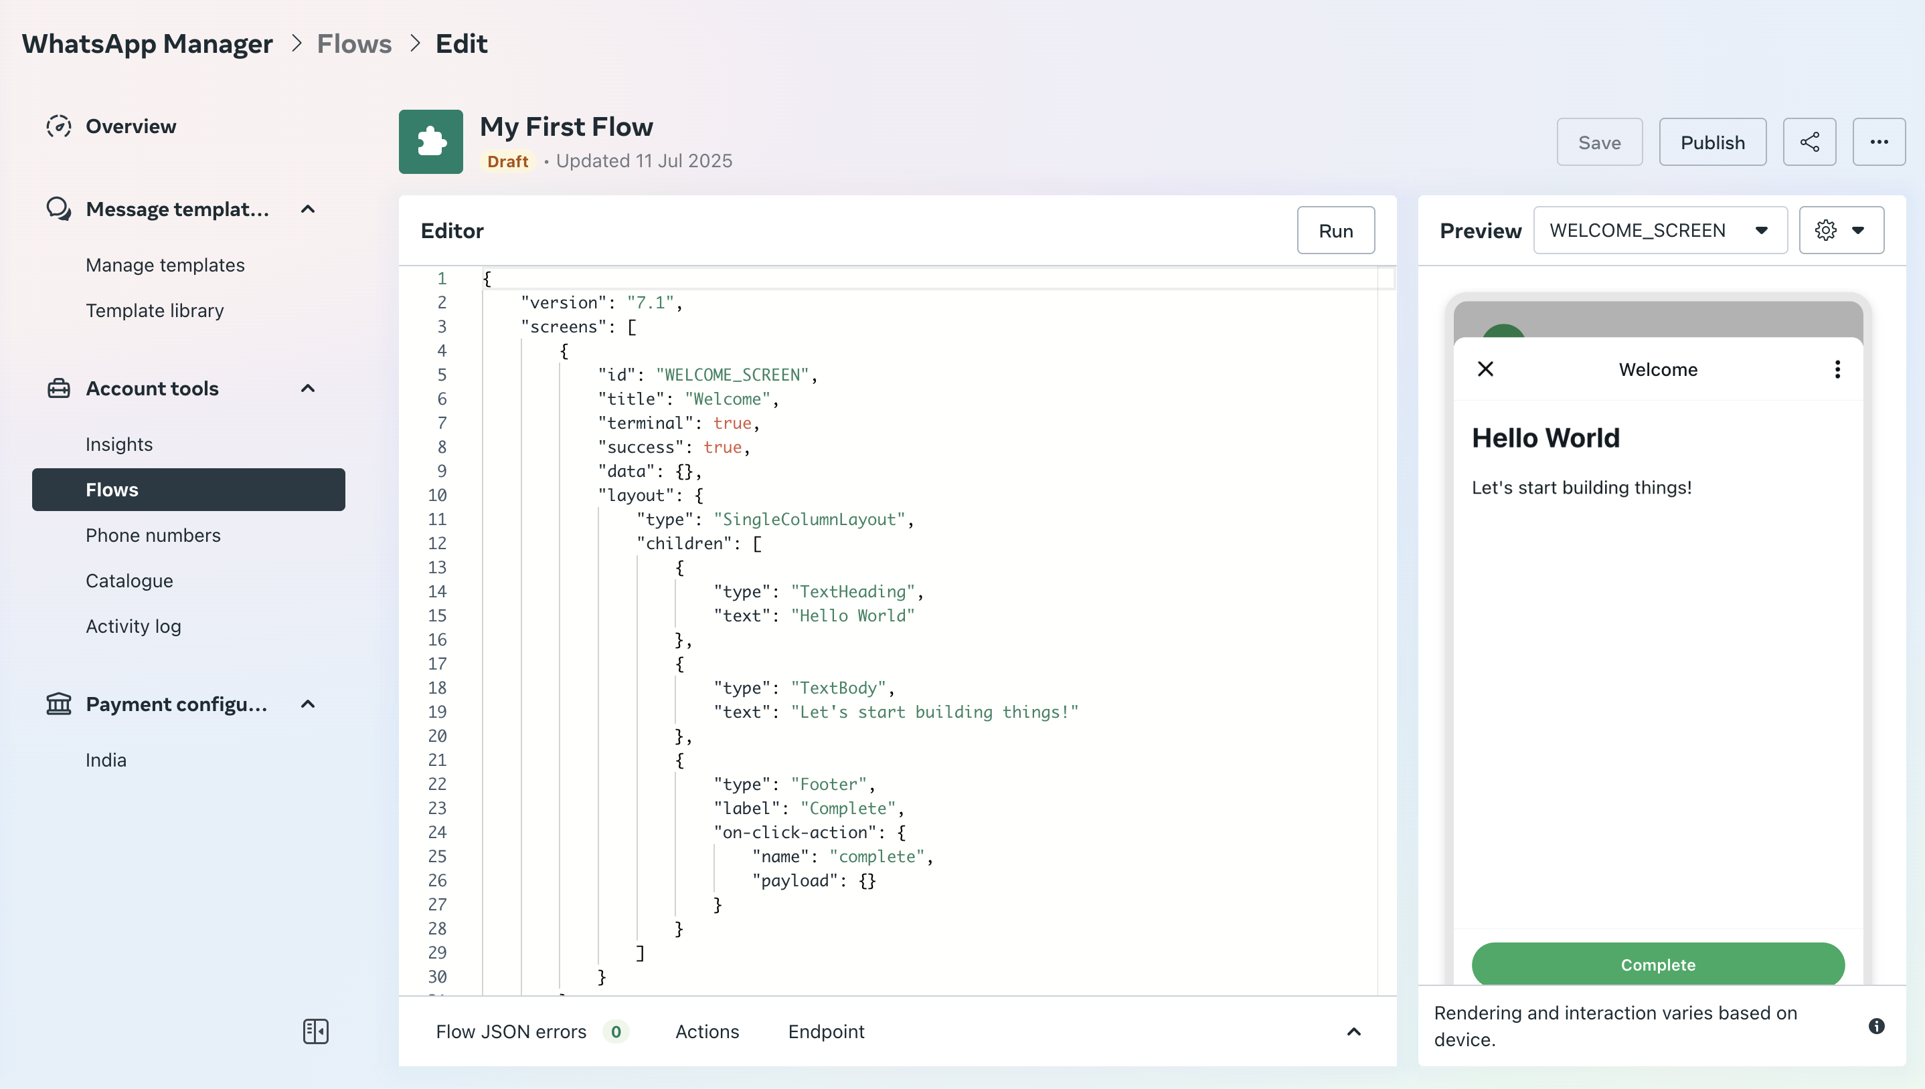Click the Edit breadcrumb
The width and height of the screenshot is (1925, 1089).
coord(461,43)
